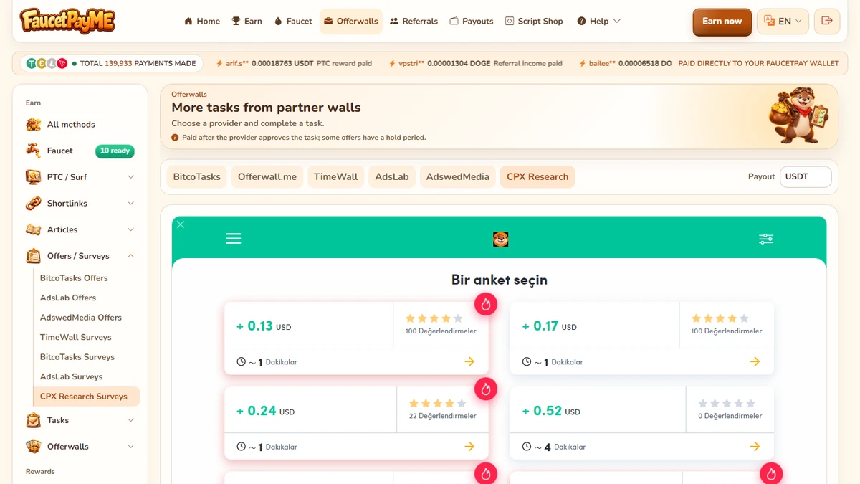Click the 'Bir anket seçin' heading
Screen dimensions: 860x484
coord(500,280)
